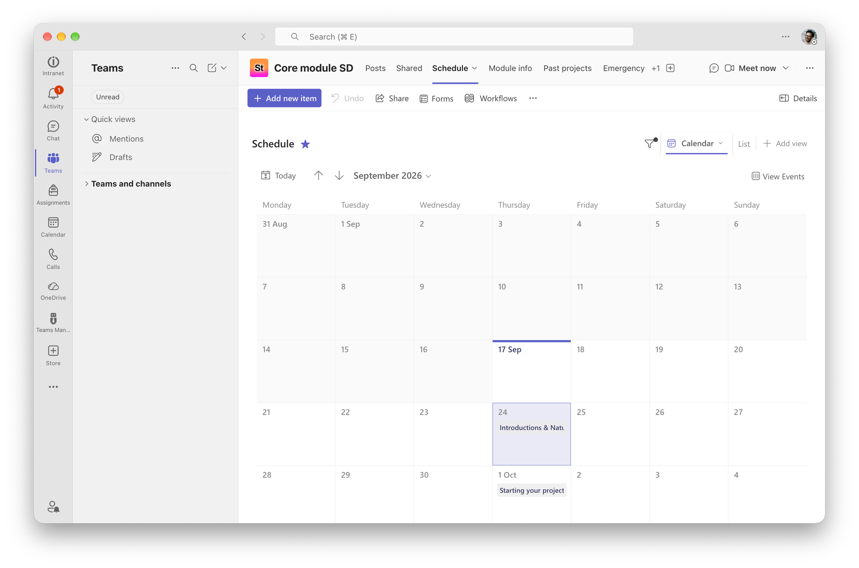Open channel more options ellipsis
Image resolution: width=859 pixels, height=568 pixels.
(x=810, y=68)
